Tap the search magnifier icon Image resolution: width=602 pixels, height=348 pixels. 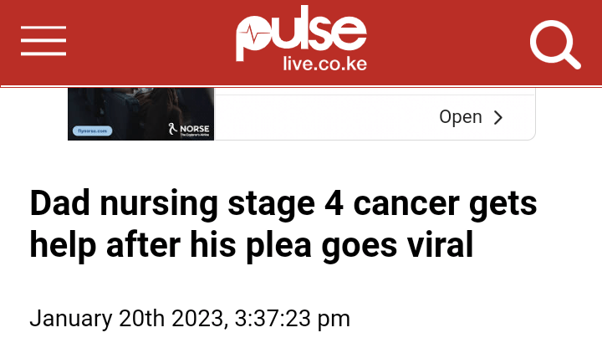[555, 43]
